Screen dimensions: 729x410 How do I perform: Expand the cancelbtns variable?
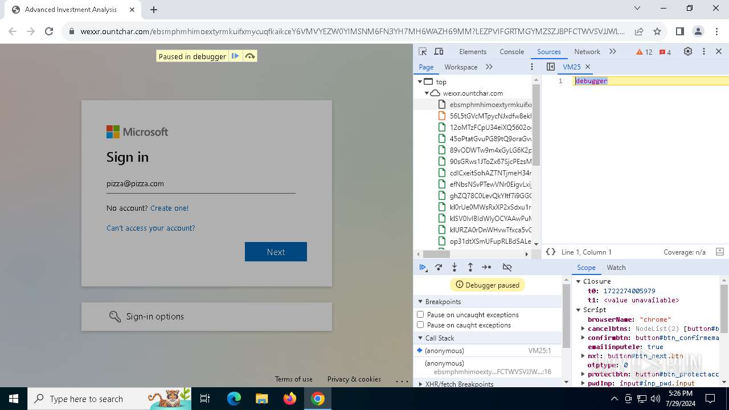coord(583,329)
